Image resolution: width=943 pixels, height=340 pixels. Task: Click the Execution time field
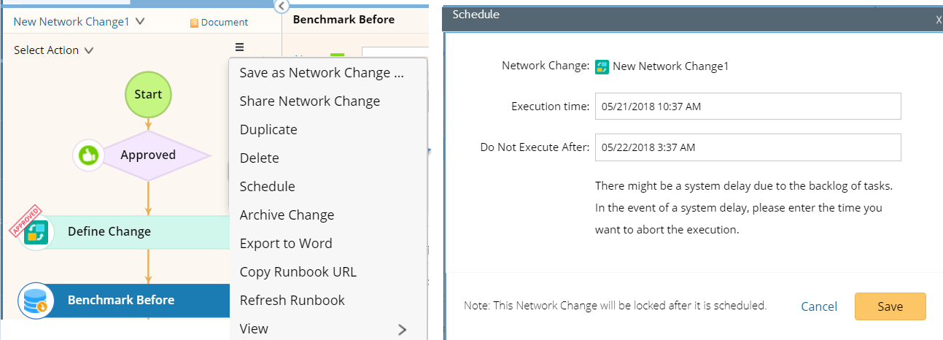(748, 107)
